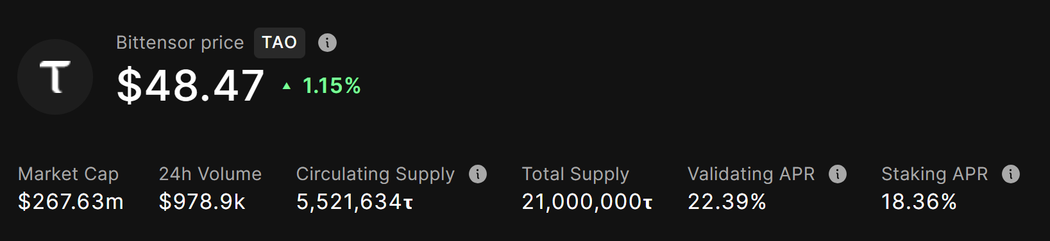Image resolution: width=1050 pixels, height=241 pixels.
Task: Open info icon next to TAO badge
Action: click(x=327, y=43)
